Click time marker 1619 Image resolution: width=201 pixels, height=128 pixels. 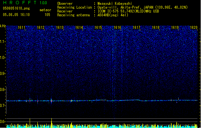point(175,27)
